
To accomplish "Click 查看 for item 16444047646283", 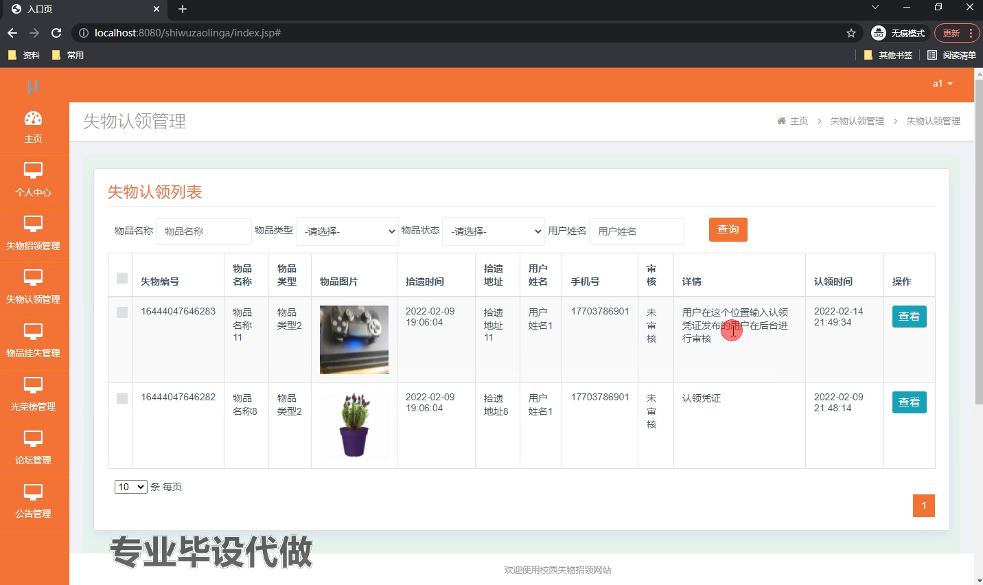I will point(909,317).
